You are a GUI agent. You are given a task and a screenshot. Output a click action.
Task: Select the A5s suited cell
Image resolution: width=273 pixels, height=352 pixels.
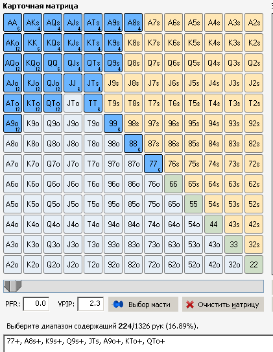click(193, 23)
